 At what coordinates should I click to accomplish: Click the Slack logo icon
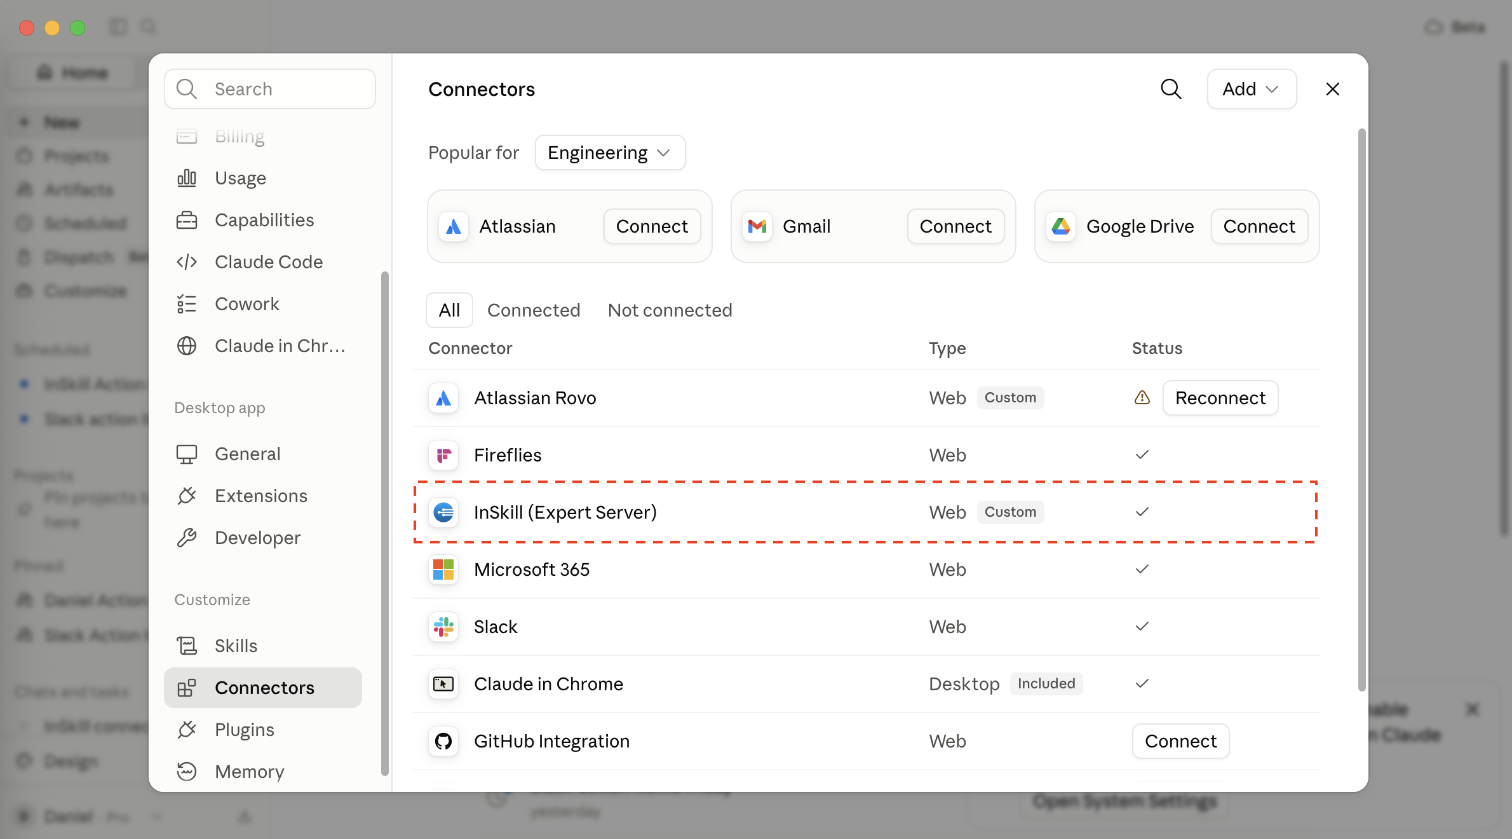(x=443, y=627)
